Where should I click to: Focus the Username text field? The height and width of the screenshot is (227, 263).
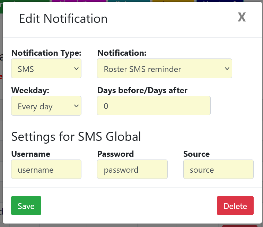46,170
